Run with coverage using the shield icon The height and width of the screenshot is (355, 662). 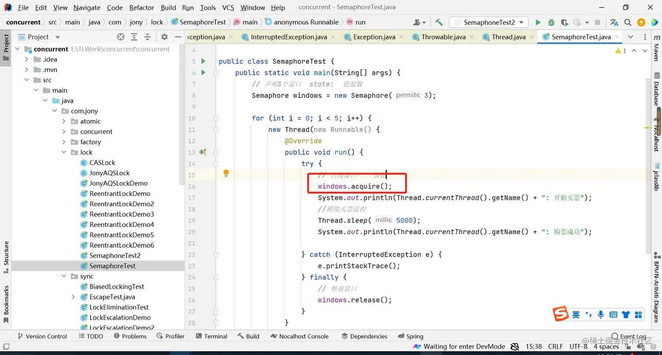pos(564,22)
